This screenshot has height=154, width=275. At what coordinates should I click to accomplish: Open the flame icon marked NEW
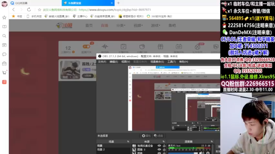(197, 47)
